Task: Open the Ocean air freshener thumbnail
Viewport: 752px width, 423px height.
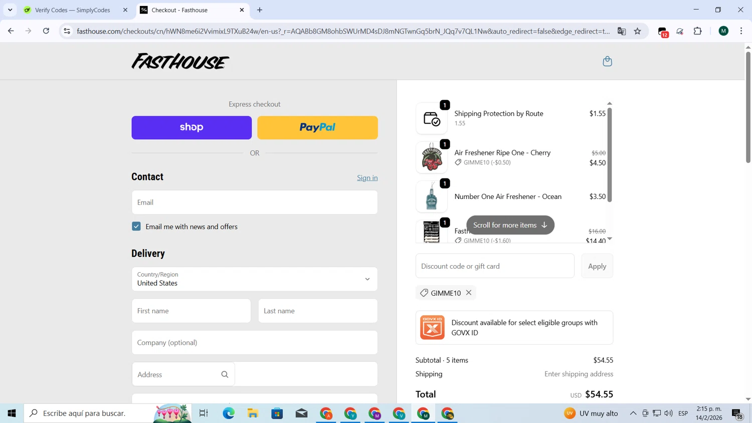Action: coord(432,196)
